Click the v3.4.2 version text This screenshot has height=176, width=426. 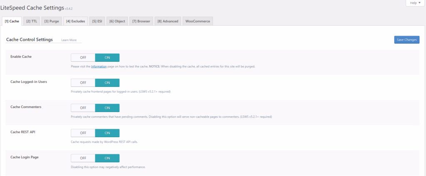(x=69, y=9)
